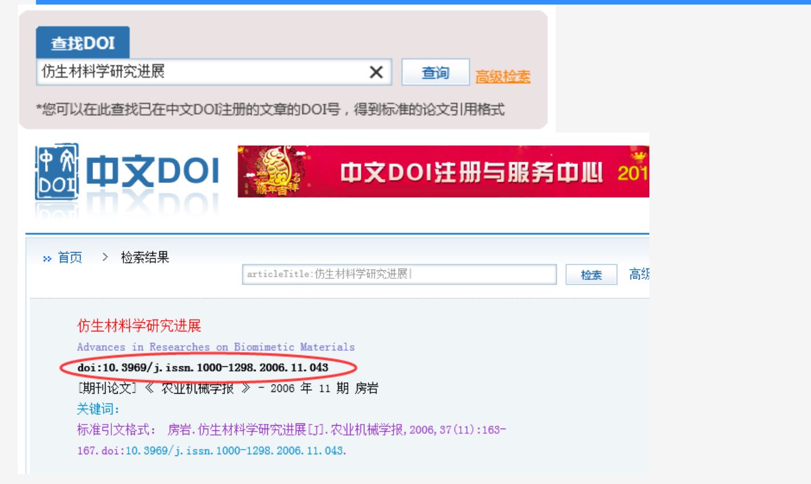Screen dimensions: 811x484
Task: Click the circled bold doi number line
Action: point(203,367)
